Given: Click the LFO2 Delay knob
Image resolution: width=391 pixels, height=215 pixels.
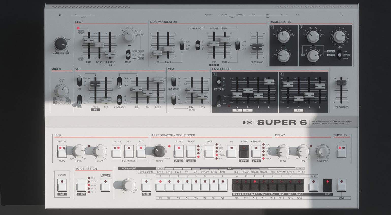Looking at the screenshot, I should tap(100, 151).
